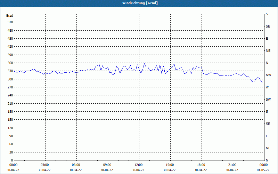This screenshot has width=278, height=174.
Task: Select the 510 value on the degree axis
Action: pos(10,22)
